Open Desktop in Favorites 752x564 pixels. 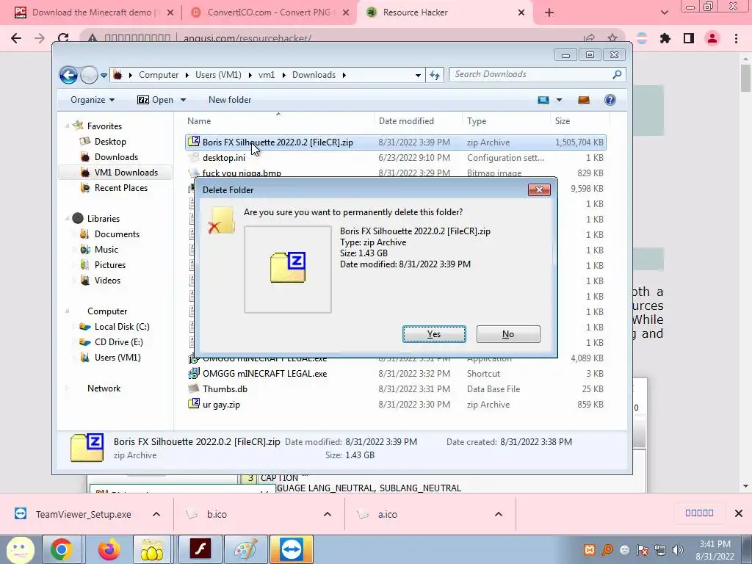[x=110, y=142]
